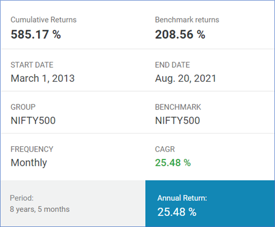Click the Benchmark returns label
Image resolution: width=275 pixels, height=227 pixels.
(x=187, y=20)
